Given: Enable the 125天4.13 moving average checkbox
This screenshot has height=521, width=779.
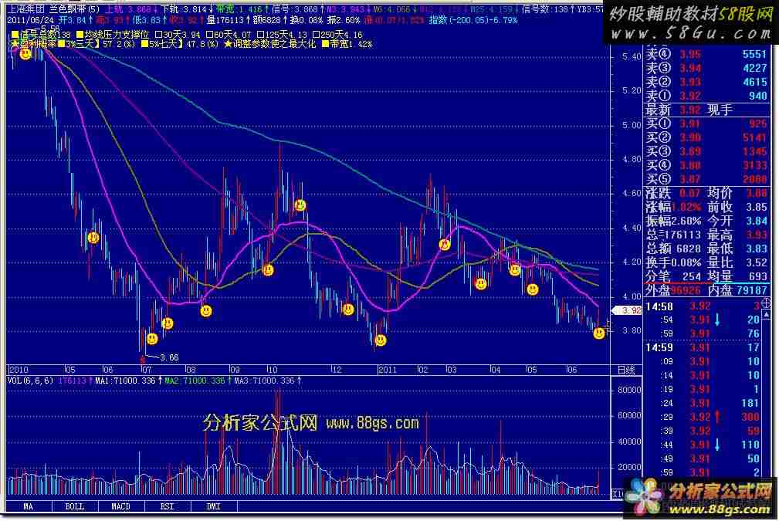Looking at the screenshot, I should (260, 35).
